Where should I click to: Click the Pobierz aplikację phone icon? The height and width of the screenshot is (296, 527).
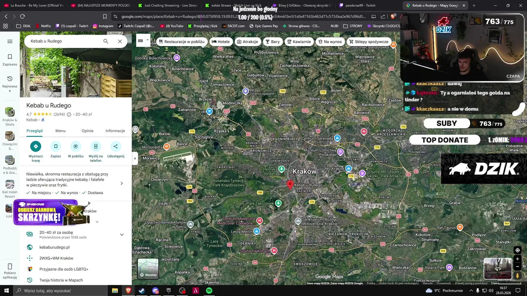coord(10,266)
